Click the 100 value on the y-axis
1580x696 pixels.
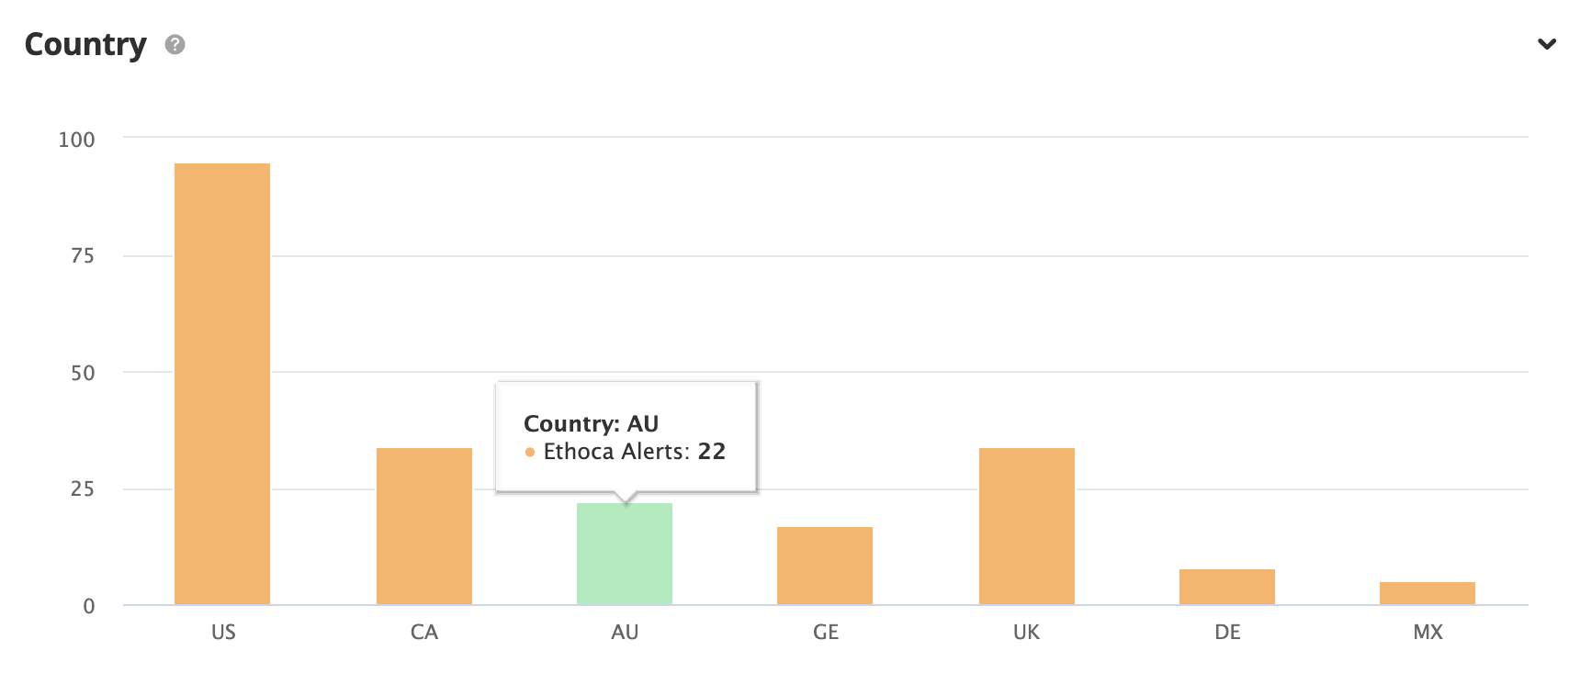coord(76,140)
